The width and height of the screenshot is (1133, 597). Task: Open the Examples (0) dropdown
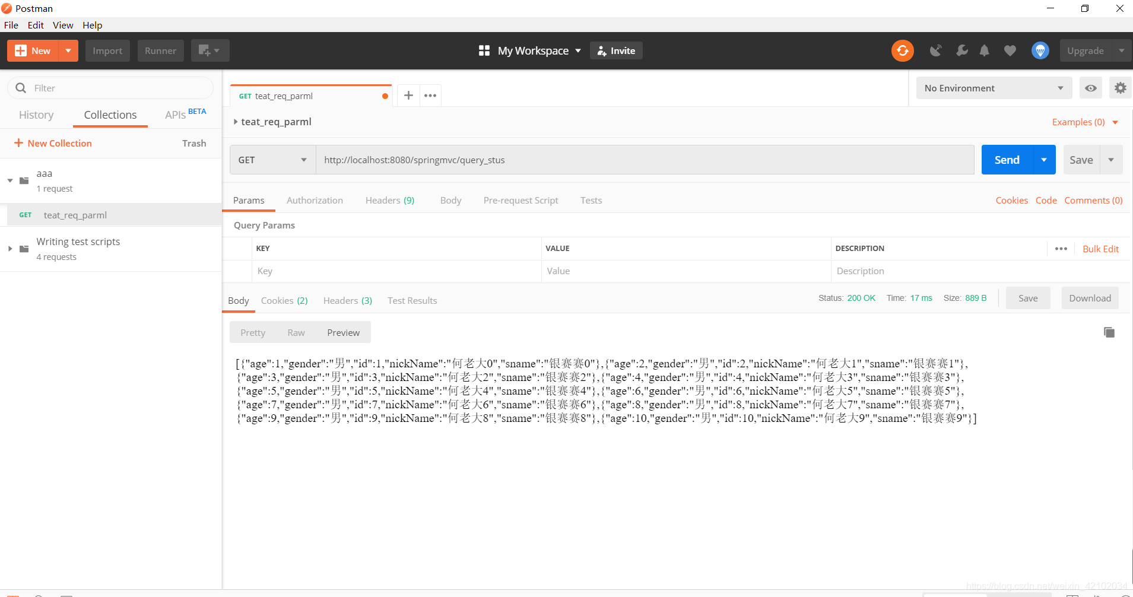click(1086, 122)
